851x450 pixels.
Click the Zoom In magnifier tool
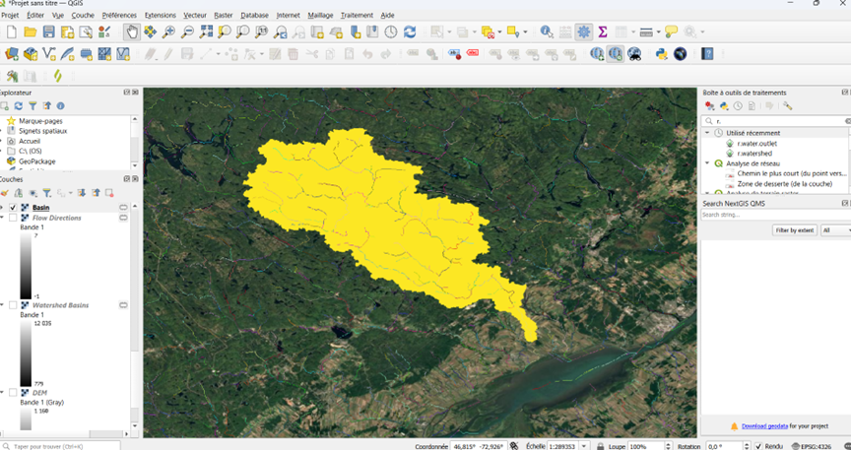tap(169, 32)
